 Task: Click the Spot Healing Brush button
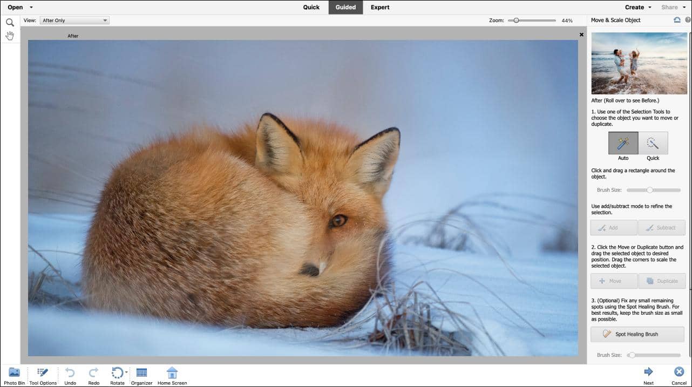tap(637, 334)
